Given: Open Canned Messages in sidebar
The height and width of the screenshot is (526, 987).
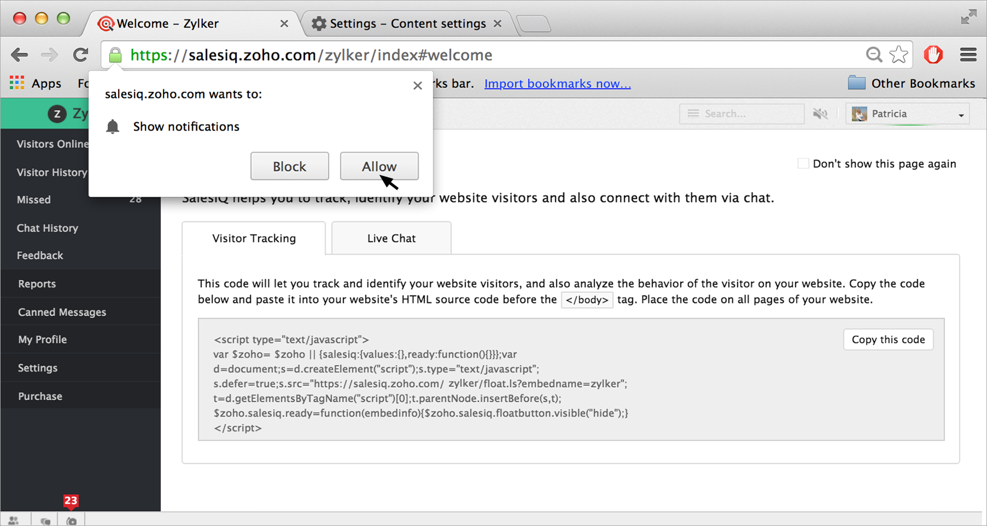Looking at the screenshot, I should coord(62,312).
